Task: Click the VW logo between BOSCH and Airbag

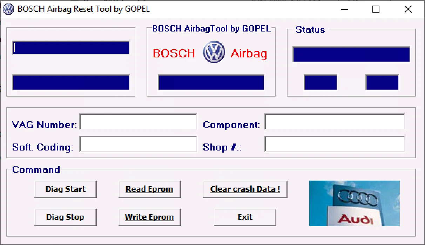Action: pos(214,52)
